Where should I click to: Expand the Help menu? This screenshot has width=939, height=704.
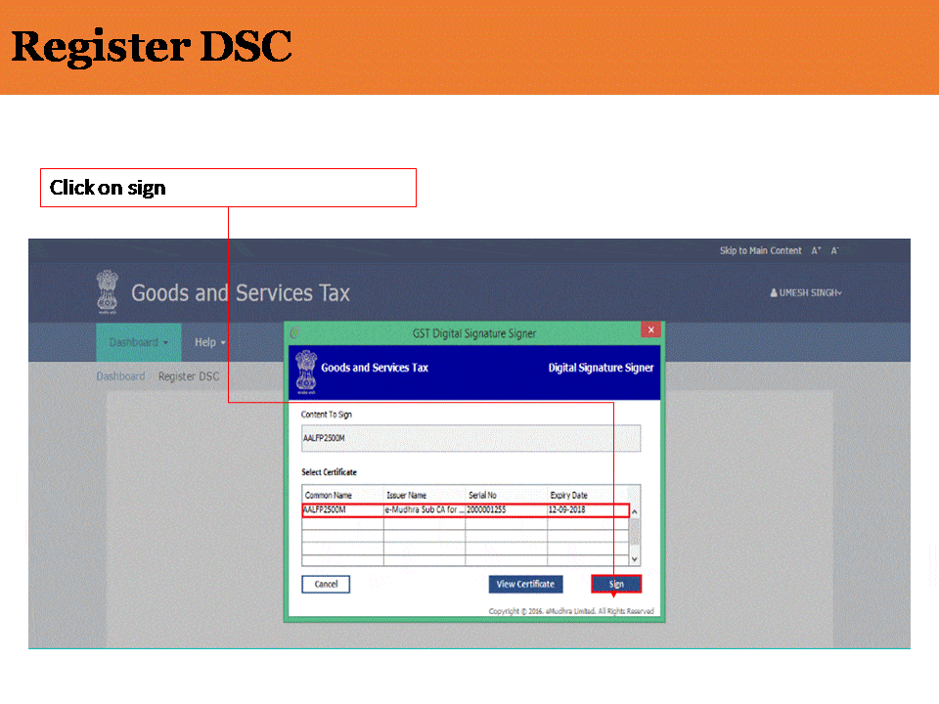click(209, 342)
